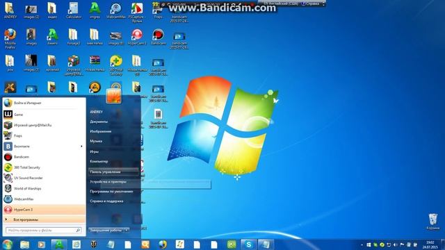Launch FSCapture from the desktop shortcut
The height and width of the screenshot is (250, 445).
[137, 12]
